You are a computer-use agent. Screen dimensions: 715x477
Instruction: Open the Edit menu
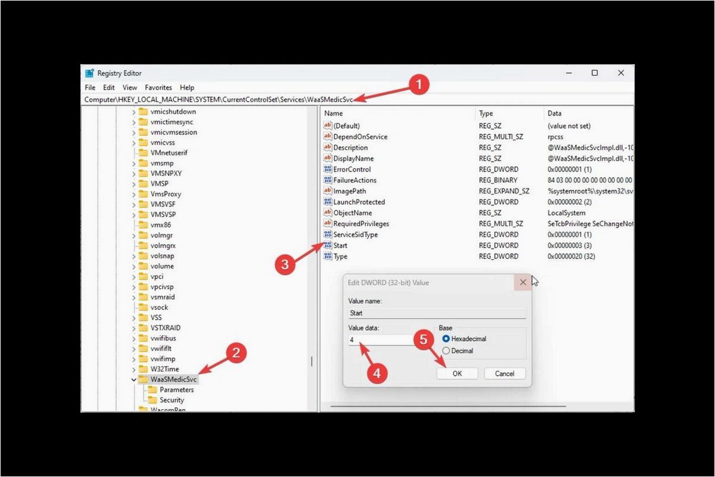[x=108, y=87]
